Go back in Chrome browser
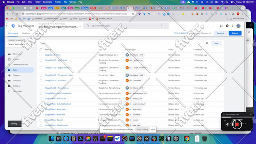This screenshot has height=144, width=256. (8, 14)
